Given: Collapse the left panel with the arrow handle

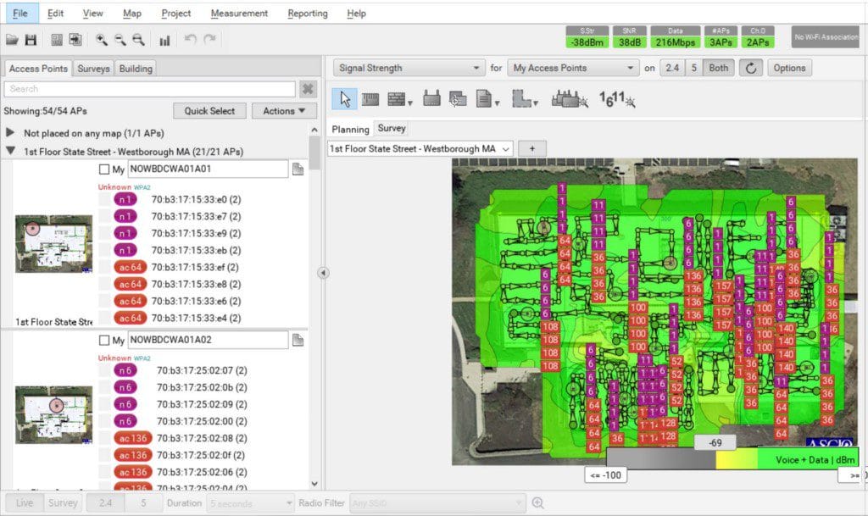Looking at the screenshot, I should click(323, 273).
